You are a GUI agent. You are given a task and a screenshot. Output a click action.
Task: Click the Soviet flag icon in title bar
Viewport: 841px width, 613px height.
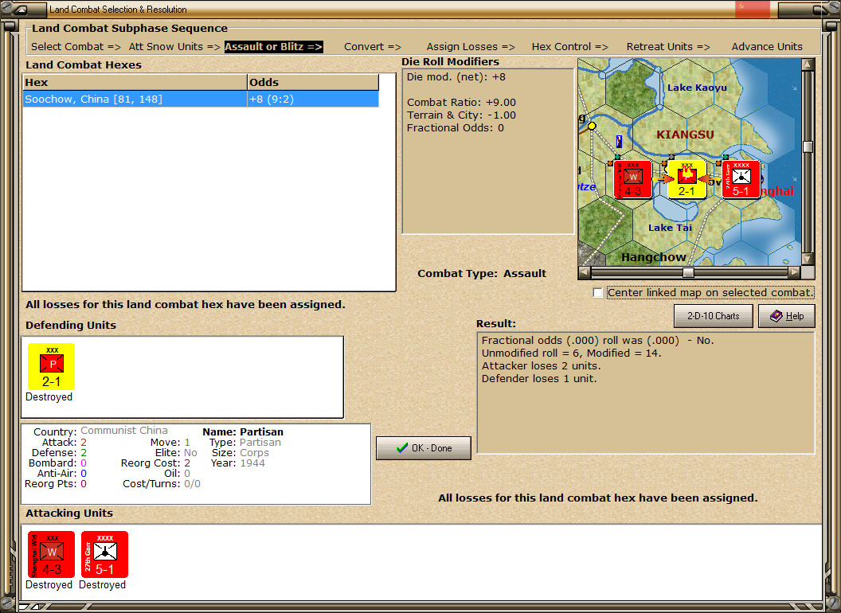[x=753, y=10]
